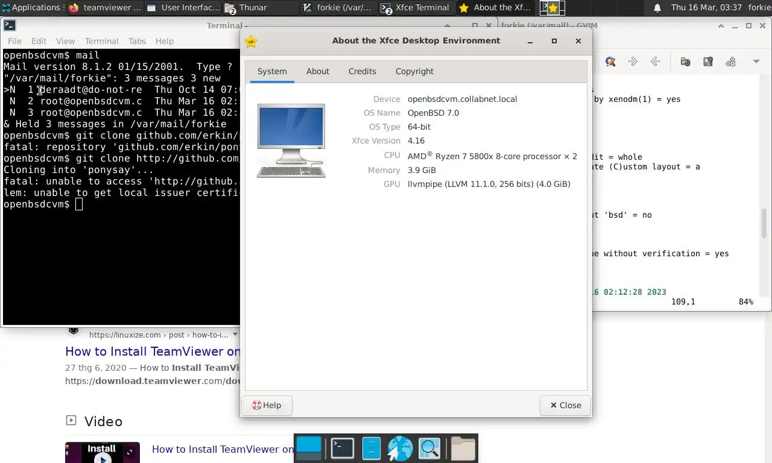Viewport: 772px width, 463px height.
Task: Click the forkie user name in panel
Action: click(759, 8)
